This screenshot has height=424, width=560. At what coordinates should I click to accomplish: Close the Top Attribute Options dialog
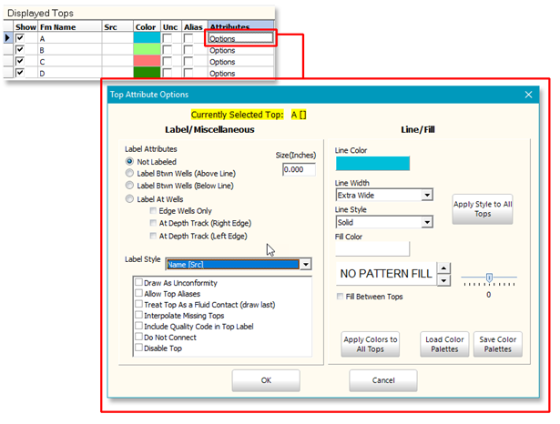(528, 95)
